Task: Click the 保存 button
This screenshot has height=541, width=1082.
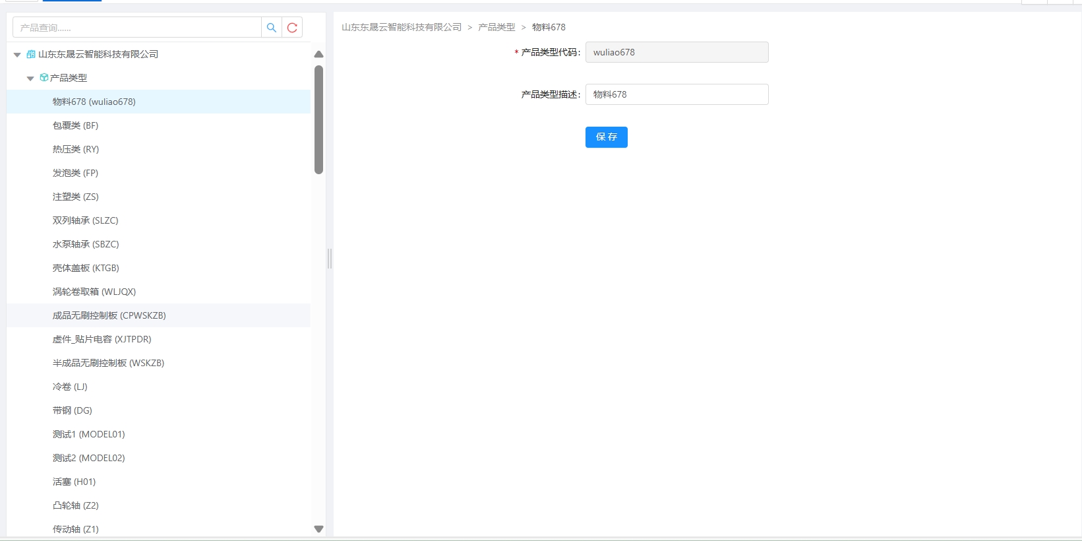Action: click(607, 137)
